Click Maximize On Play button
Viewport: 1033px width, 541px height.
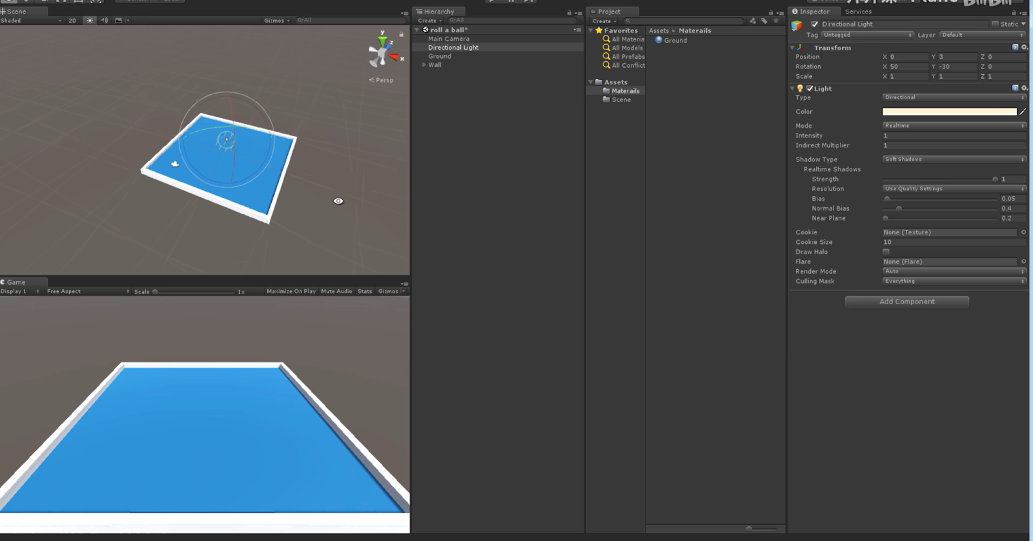[x=291, y=291]
